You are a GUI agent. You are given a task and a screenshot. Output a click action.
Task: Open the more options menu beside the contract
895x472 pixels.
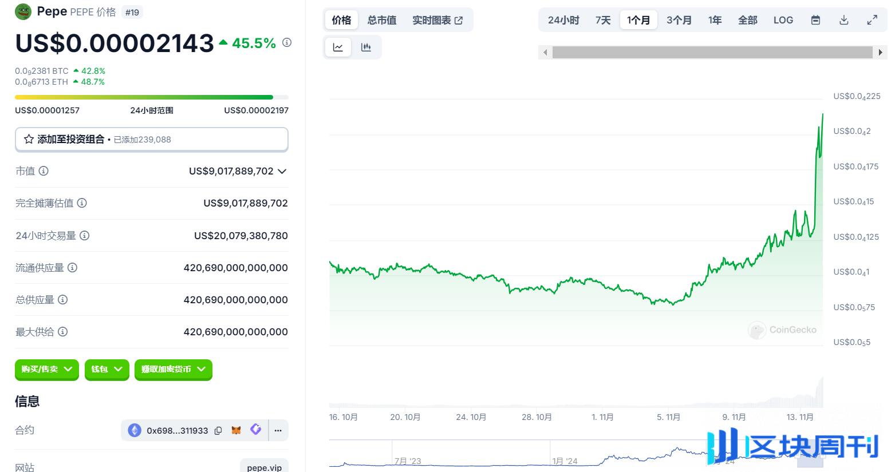pos(278,430)
